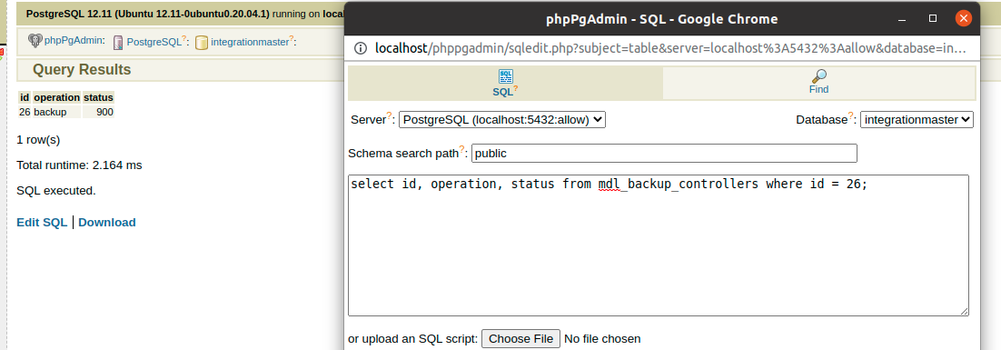Click the SQL tab icon
The height and width of the screenshot is (350, 1001).
coord(506,76)
